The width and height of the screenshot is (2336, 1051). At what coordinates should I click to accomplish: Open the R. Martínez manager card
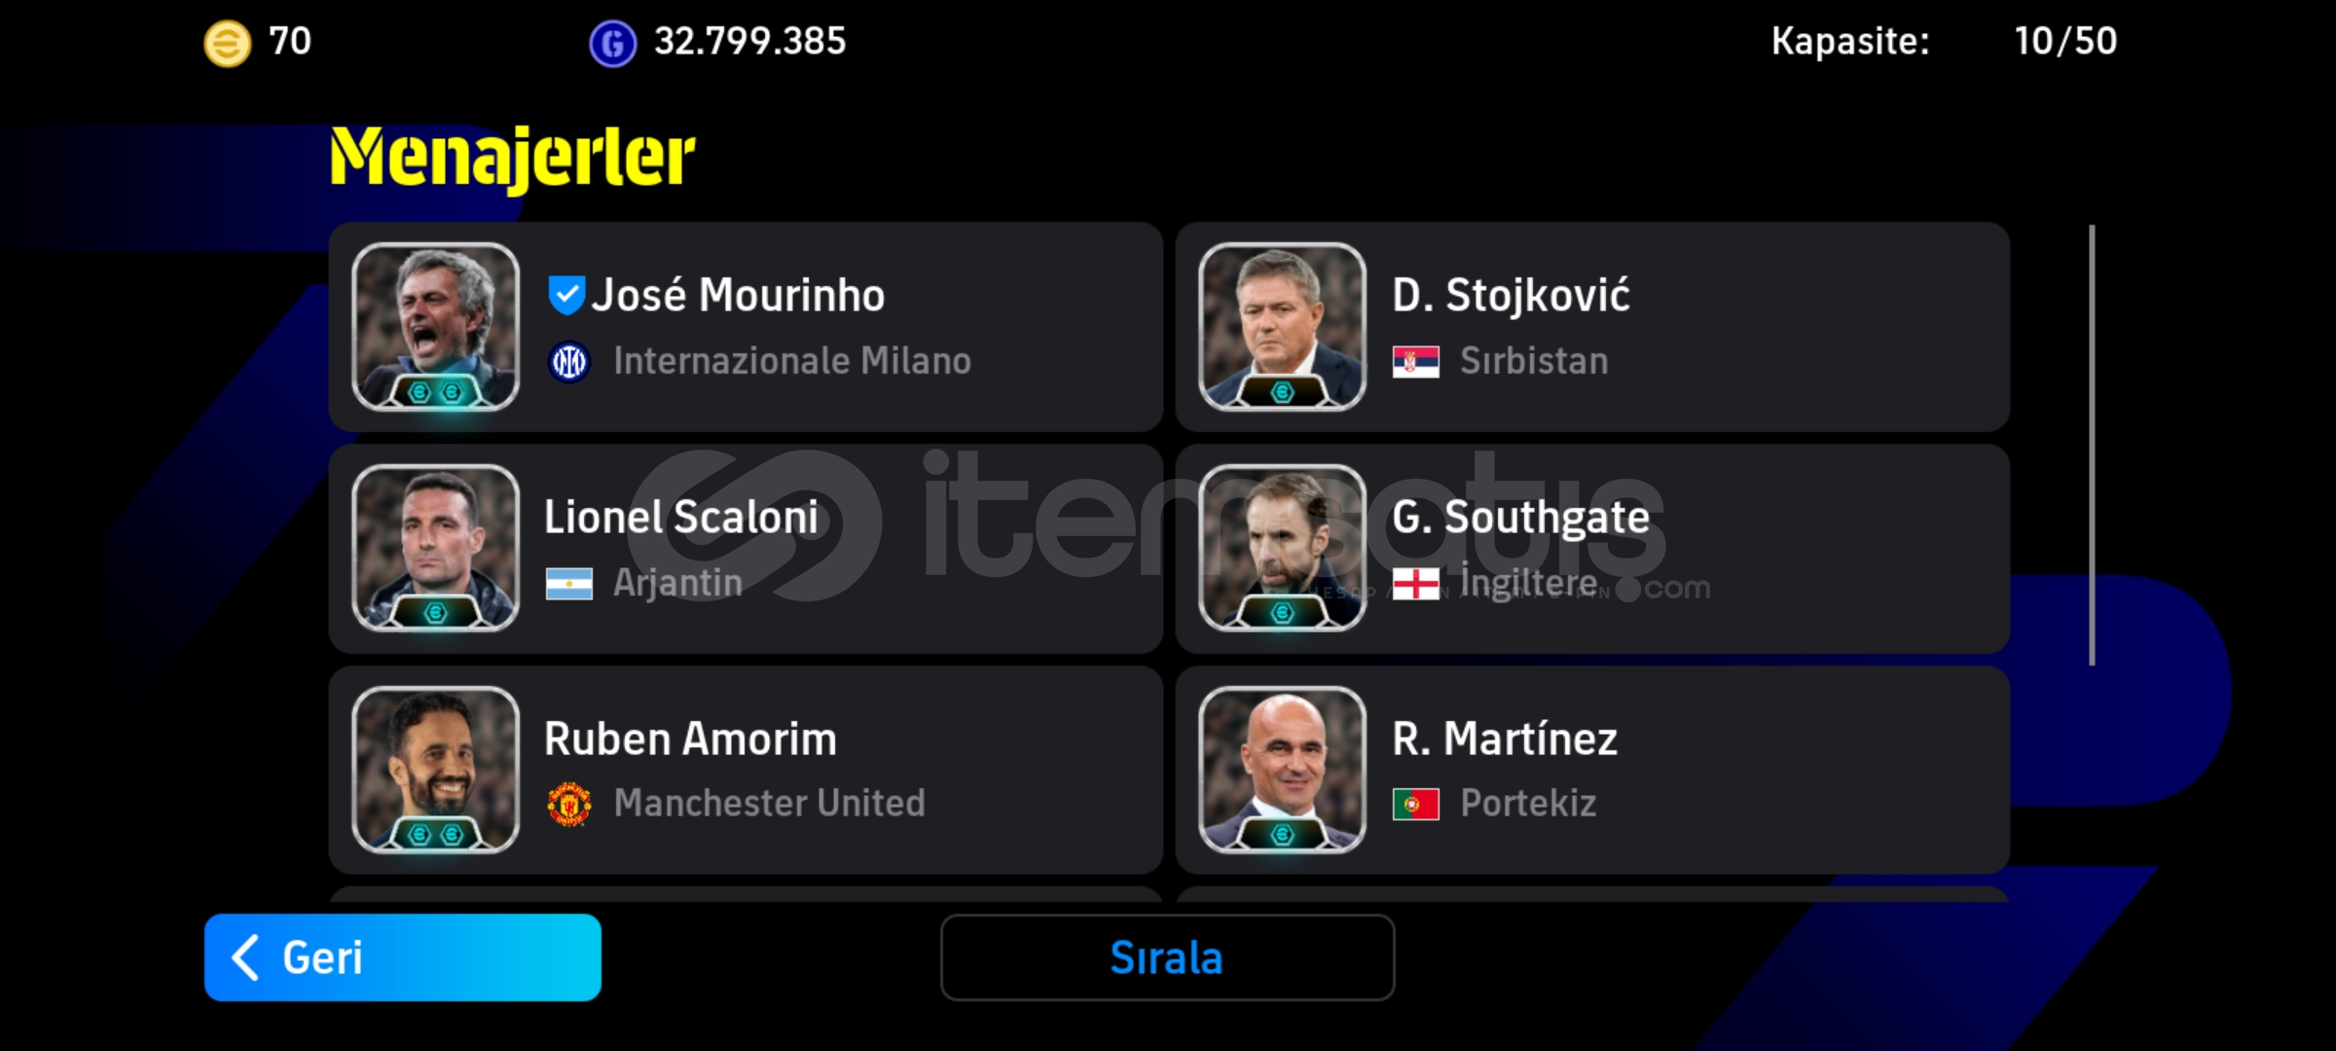pyautogui.click(x=1592, y=770)
